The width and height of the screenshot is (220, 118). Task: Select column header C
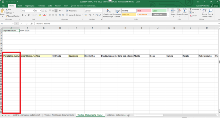[44, 28]
